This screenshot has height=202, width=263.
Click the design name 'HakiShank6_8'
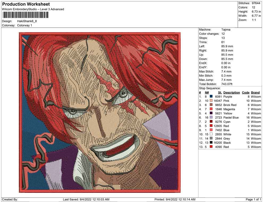27,21
